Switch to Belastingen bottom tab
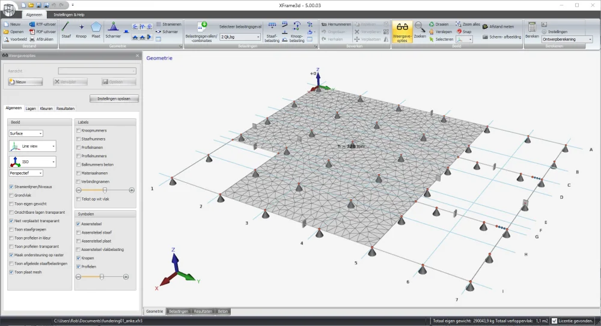This screenshot has height=326, width=601. pos(178,312)
